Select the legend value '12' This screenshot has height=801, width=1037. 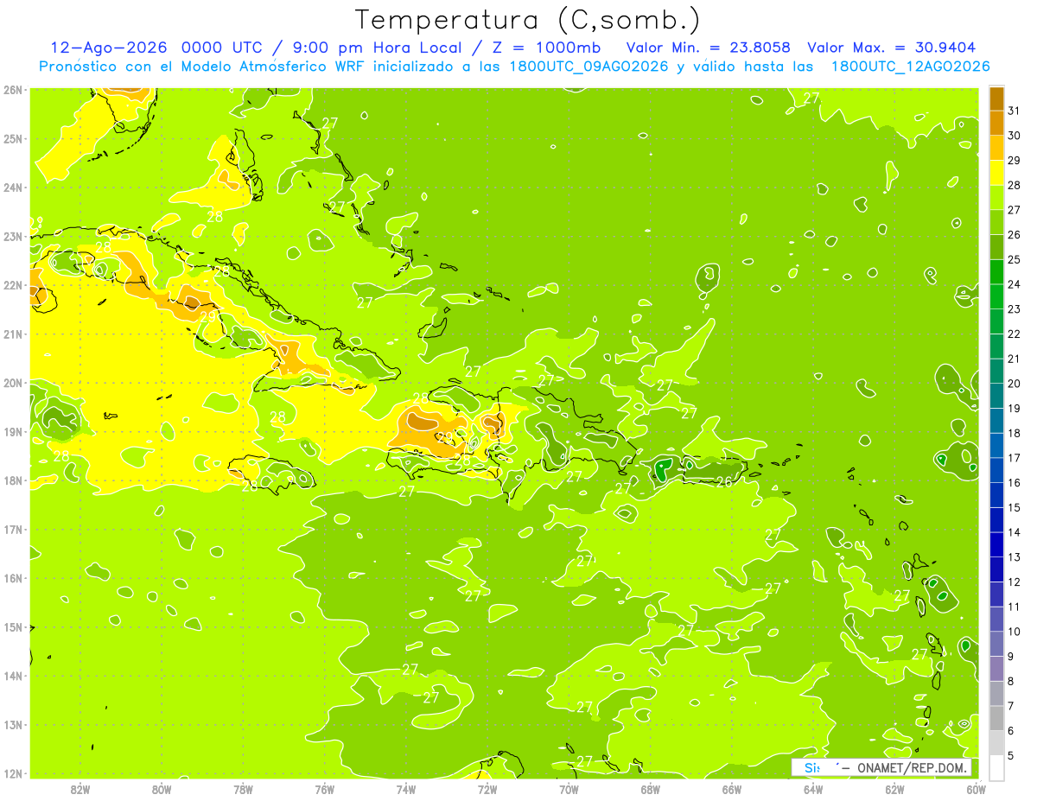[x=1015, y=582]
